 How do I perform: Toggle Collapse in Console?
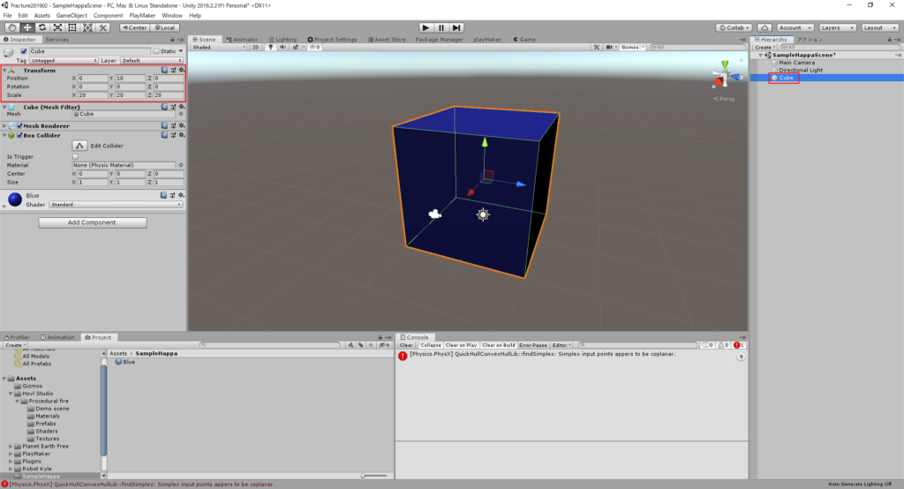click(x=430, y=345)
